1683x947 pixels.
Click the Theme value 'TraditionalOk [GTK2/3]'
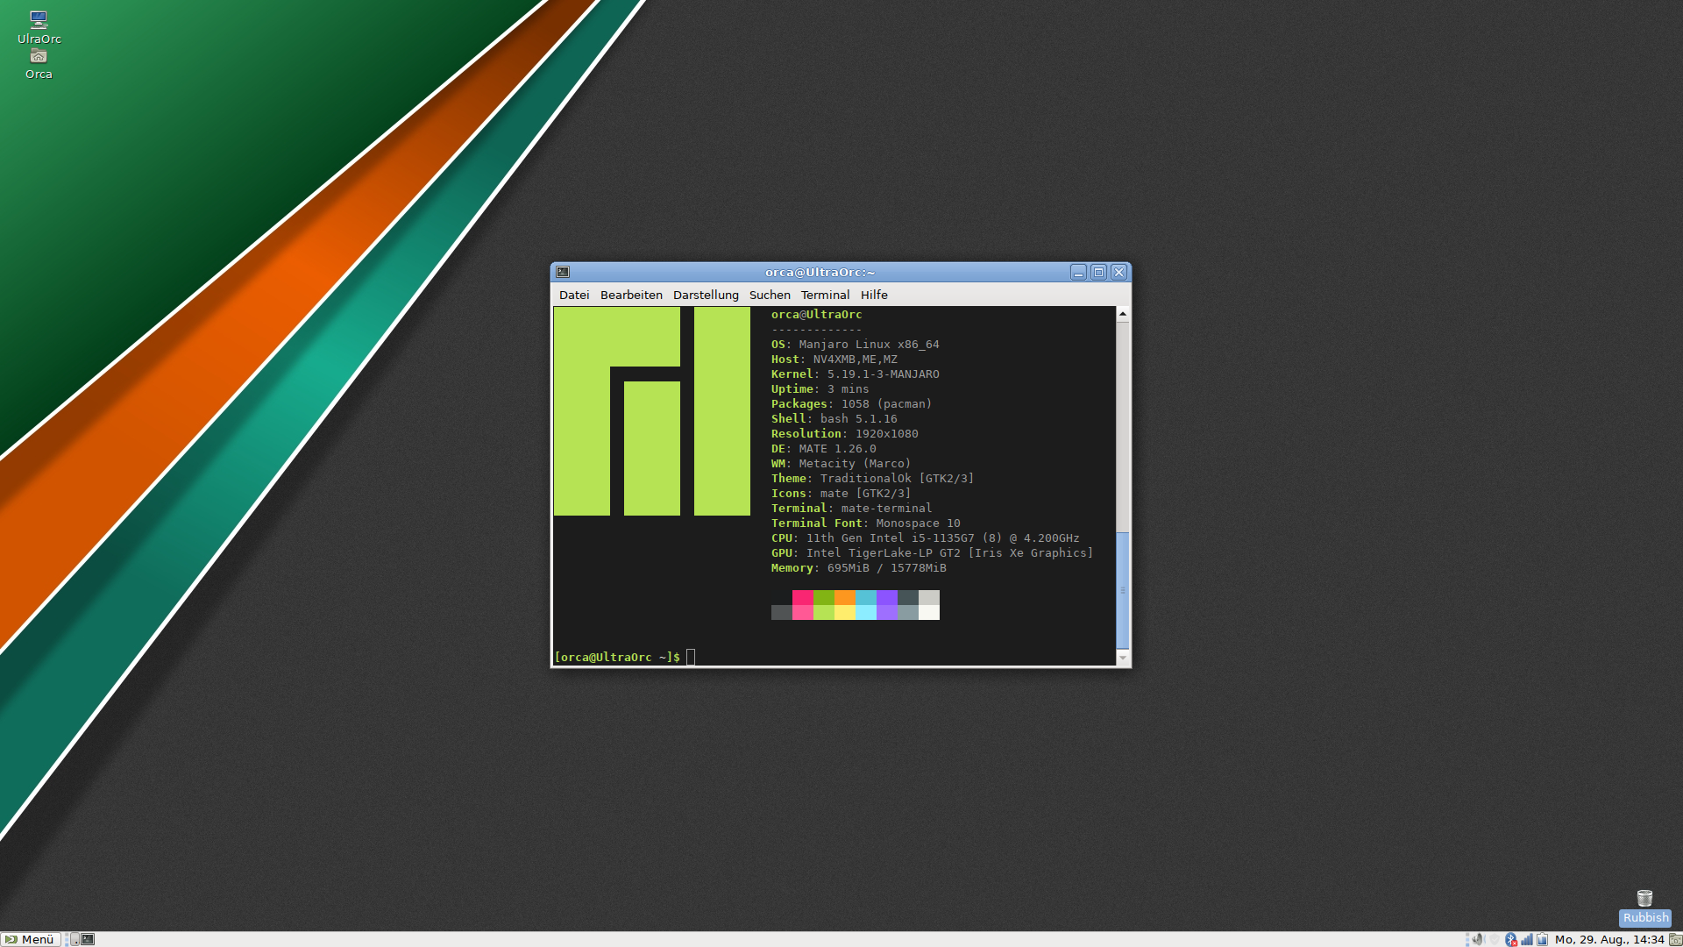[x=897, y=479]
